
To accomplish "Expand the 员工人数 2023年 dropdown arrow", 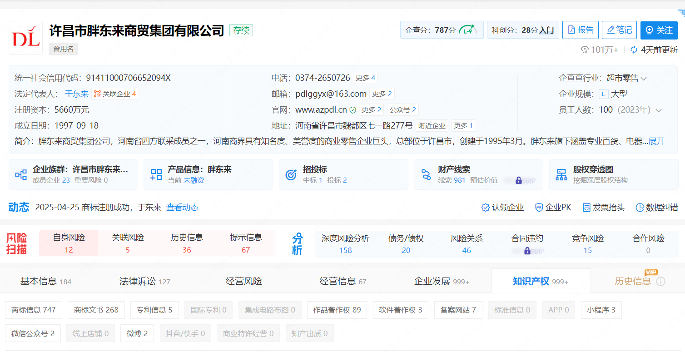I will click(659, 110).
